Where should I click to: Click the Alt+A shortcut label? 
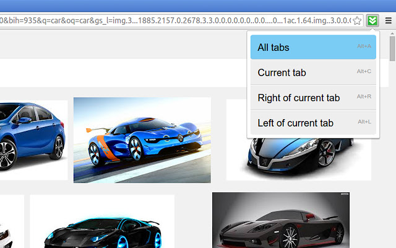364,46
